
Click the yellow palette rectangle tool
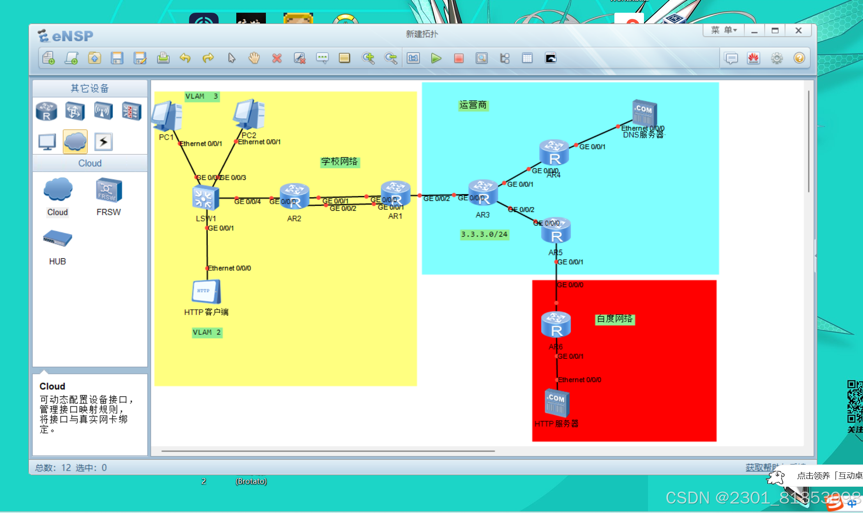pos(344,58)
